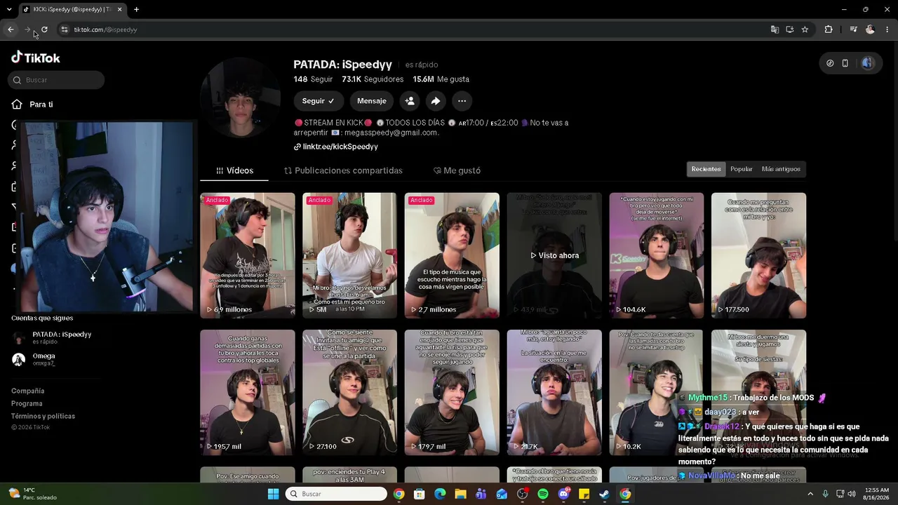Expand the Programa footer section
The image size is (898, 505).
pyautogui.click(x=27, y=404)
